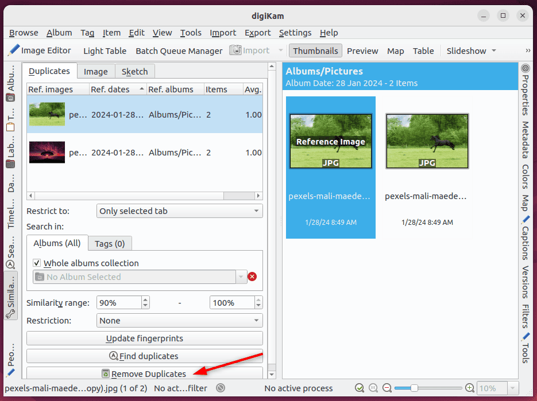Open the Restriction dropdown showing None
Screen dimensions: 537x401
coord(179,320)
